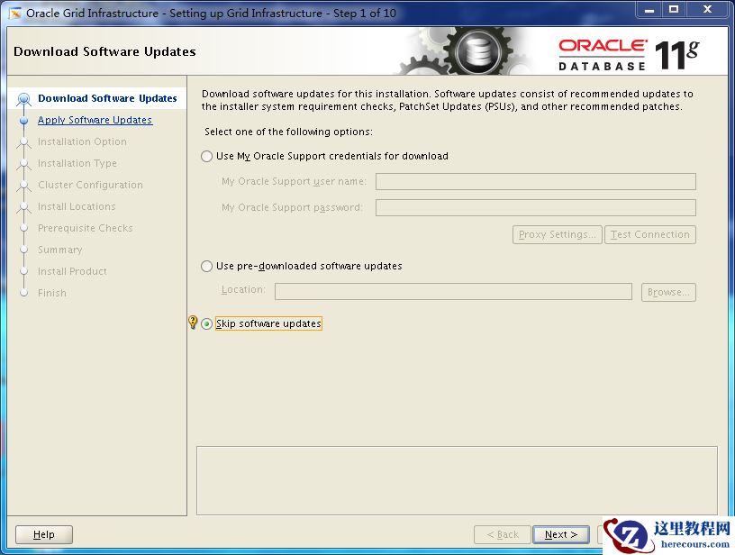Click Installation Type step in sidebar

click(x=77, y=163)
